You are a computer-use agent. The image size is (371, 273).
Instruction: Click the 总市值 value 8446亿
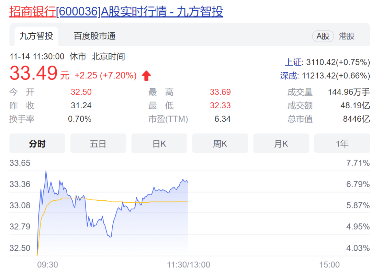pyautogui.click(x=357, y=119)
